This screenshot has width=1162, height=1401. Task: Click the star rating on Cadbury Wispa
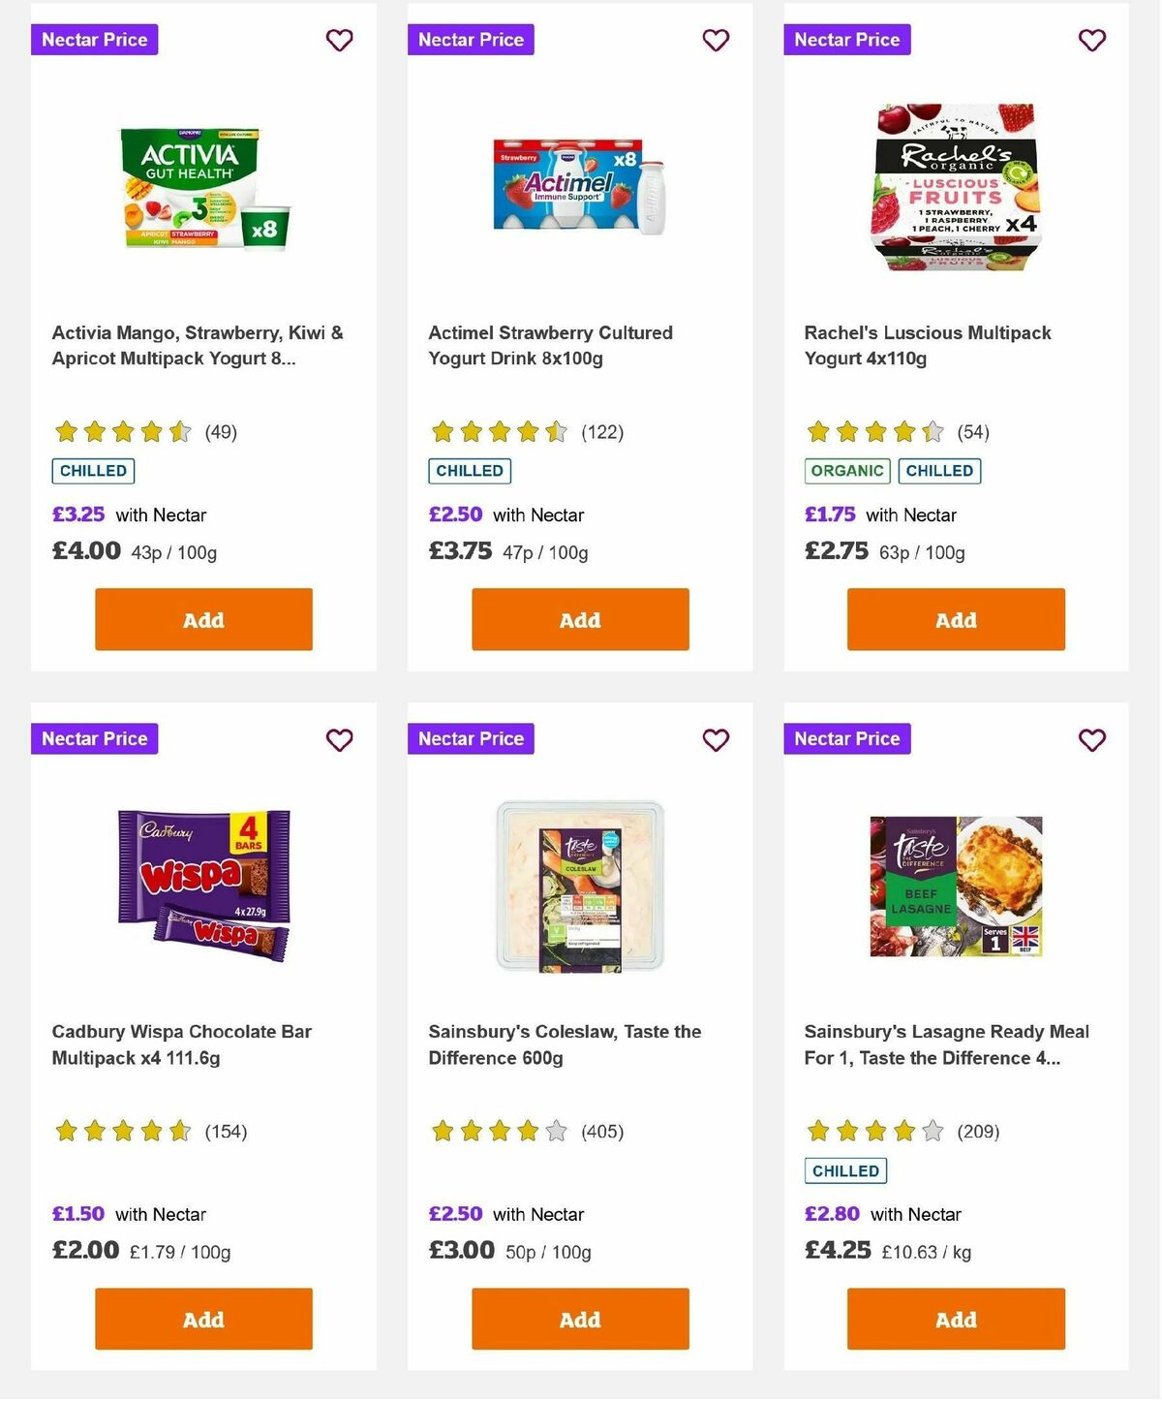pyautogui.click(x=121, y=1130)
